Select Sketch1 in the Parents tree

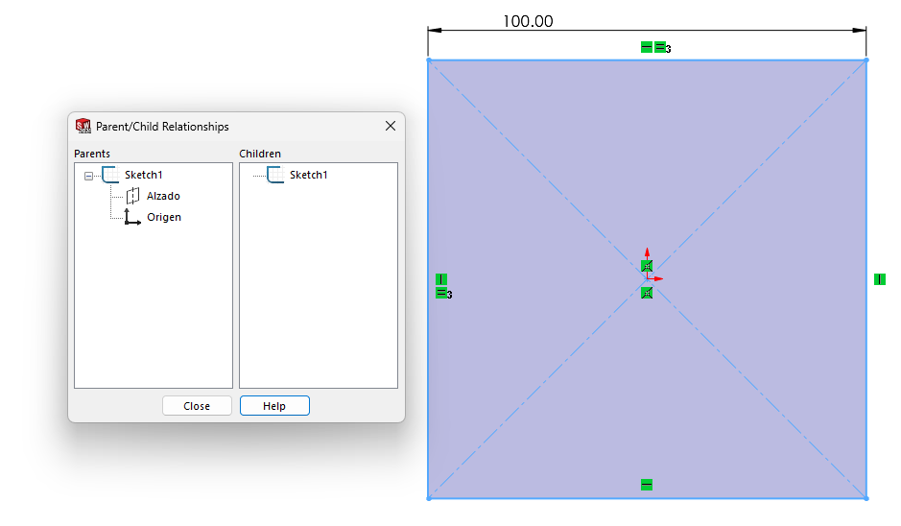click(x=143, y=175)
